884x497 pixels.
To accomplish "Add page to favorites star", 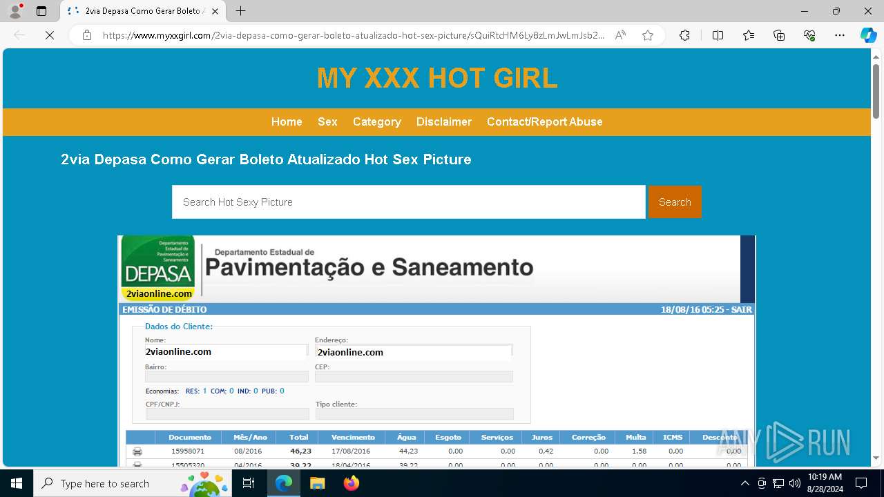I will (x=648, y=35).
